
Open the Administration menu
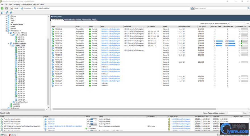(x=27, y=5)
